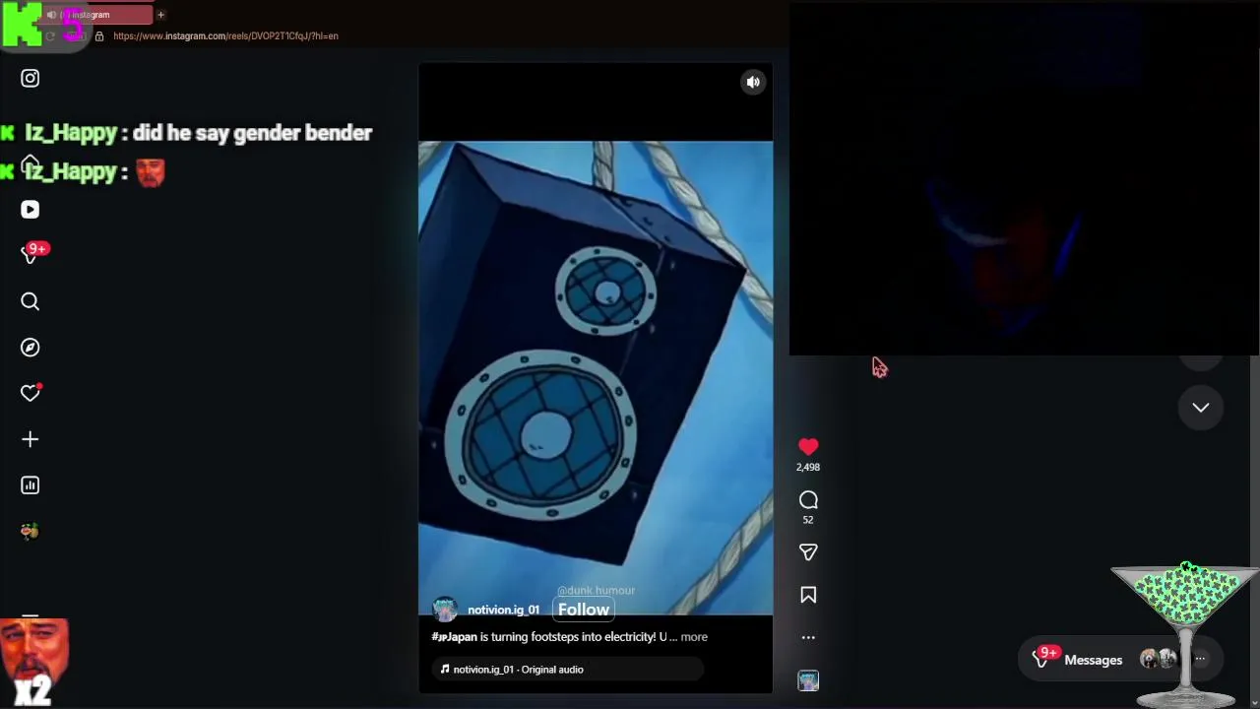Reload the page with refresh icon
Screen dimensions: 1260x709
(x=50, y=36)
